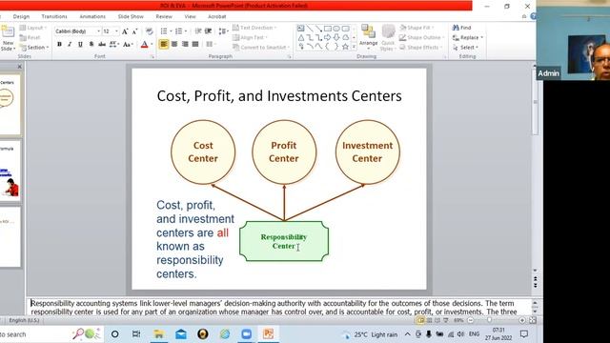The width and height of the screenshot is (610, 343).
Task: Click Increase Font Size icon
Action: pos(125,31)
